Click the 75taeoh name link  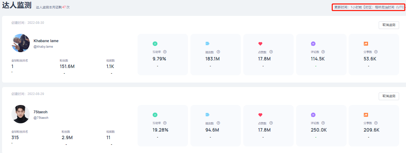click(x=41, y=112)
